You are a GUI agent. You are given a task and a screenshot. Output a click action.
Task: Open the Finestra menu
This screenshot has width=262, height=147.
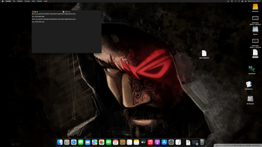(x=39, y=1)
